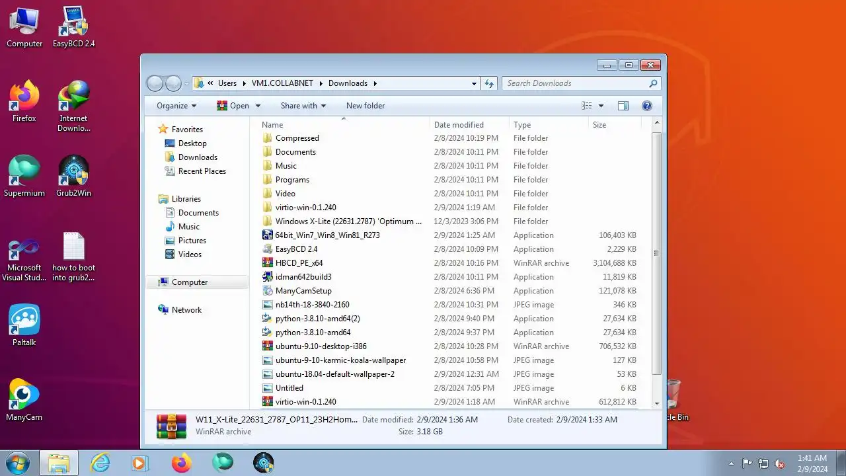
Task: Click VM1.COLLABNET breadcrumb segment
Action: [x=283, y=83]
